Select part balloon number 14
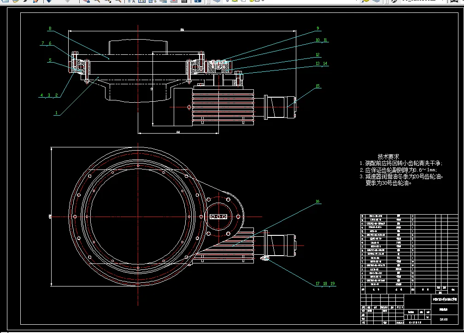464x333 pixels. pos(325,64)
